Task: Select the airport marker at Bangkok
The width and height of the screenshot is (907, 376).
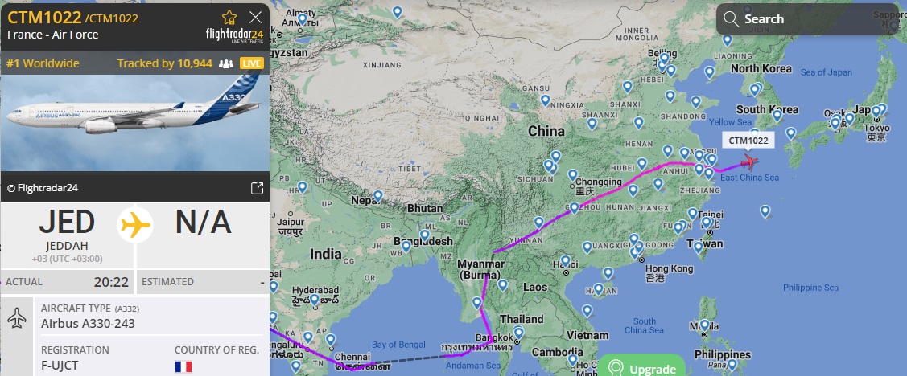Action: 518,333
